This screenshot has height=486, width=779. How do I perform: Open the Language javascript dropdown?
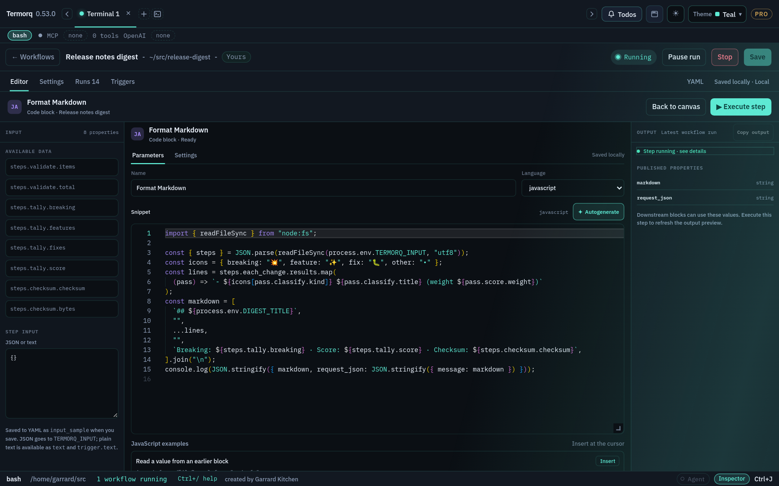point(573,188)
